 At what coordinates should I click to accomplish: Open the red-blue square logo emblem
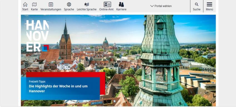[x=46, y=48]
